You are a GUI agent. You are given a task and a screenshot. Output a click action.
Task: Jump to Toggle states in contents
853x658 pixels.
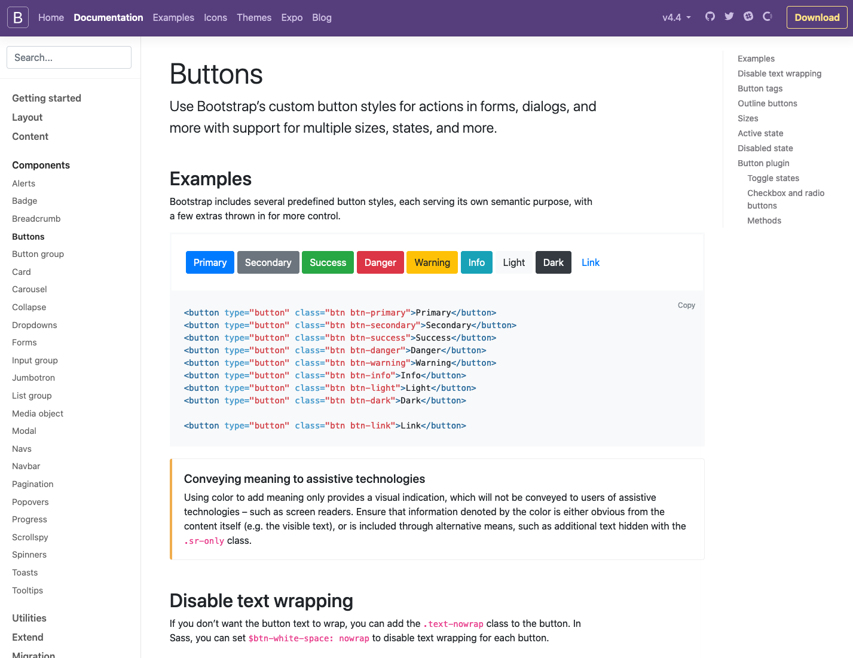coord(773,178)
